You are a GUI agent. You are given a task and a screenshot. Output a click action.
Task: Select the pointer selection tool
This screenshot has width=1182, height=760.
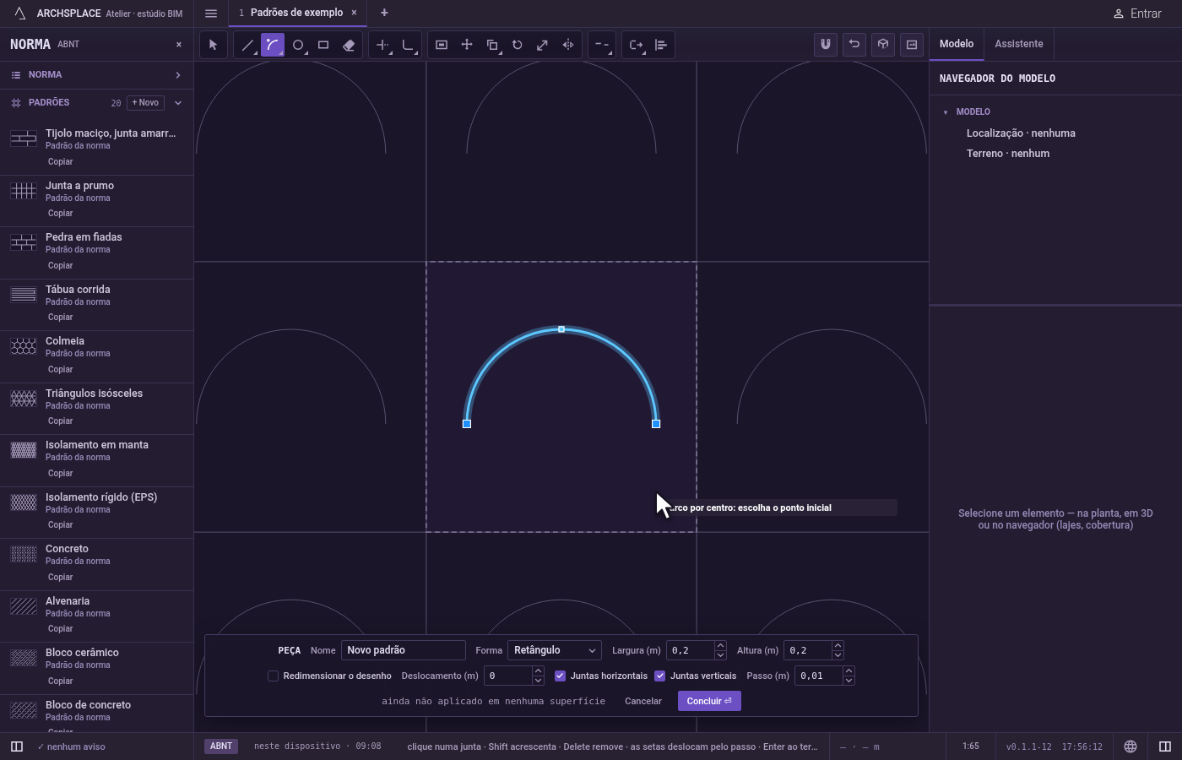[214, 45]
